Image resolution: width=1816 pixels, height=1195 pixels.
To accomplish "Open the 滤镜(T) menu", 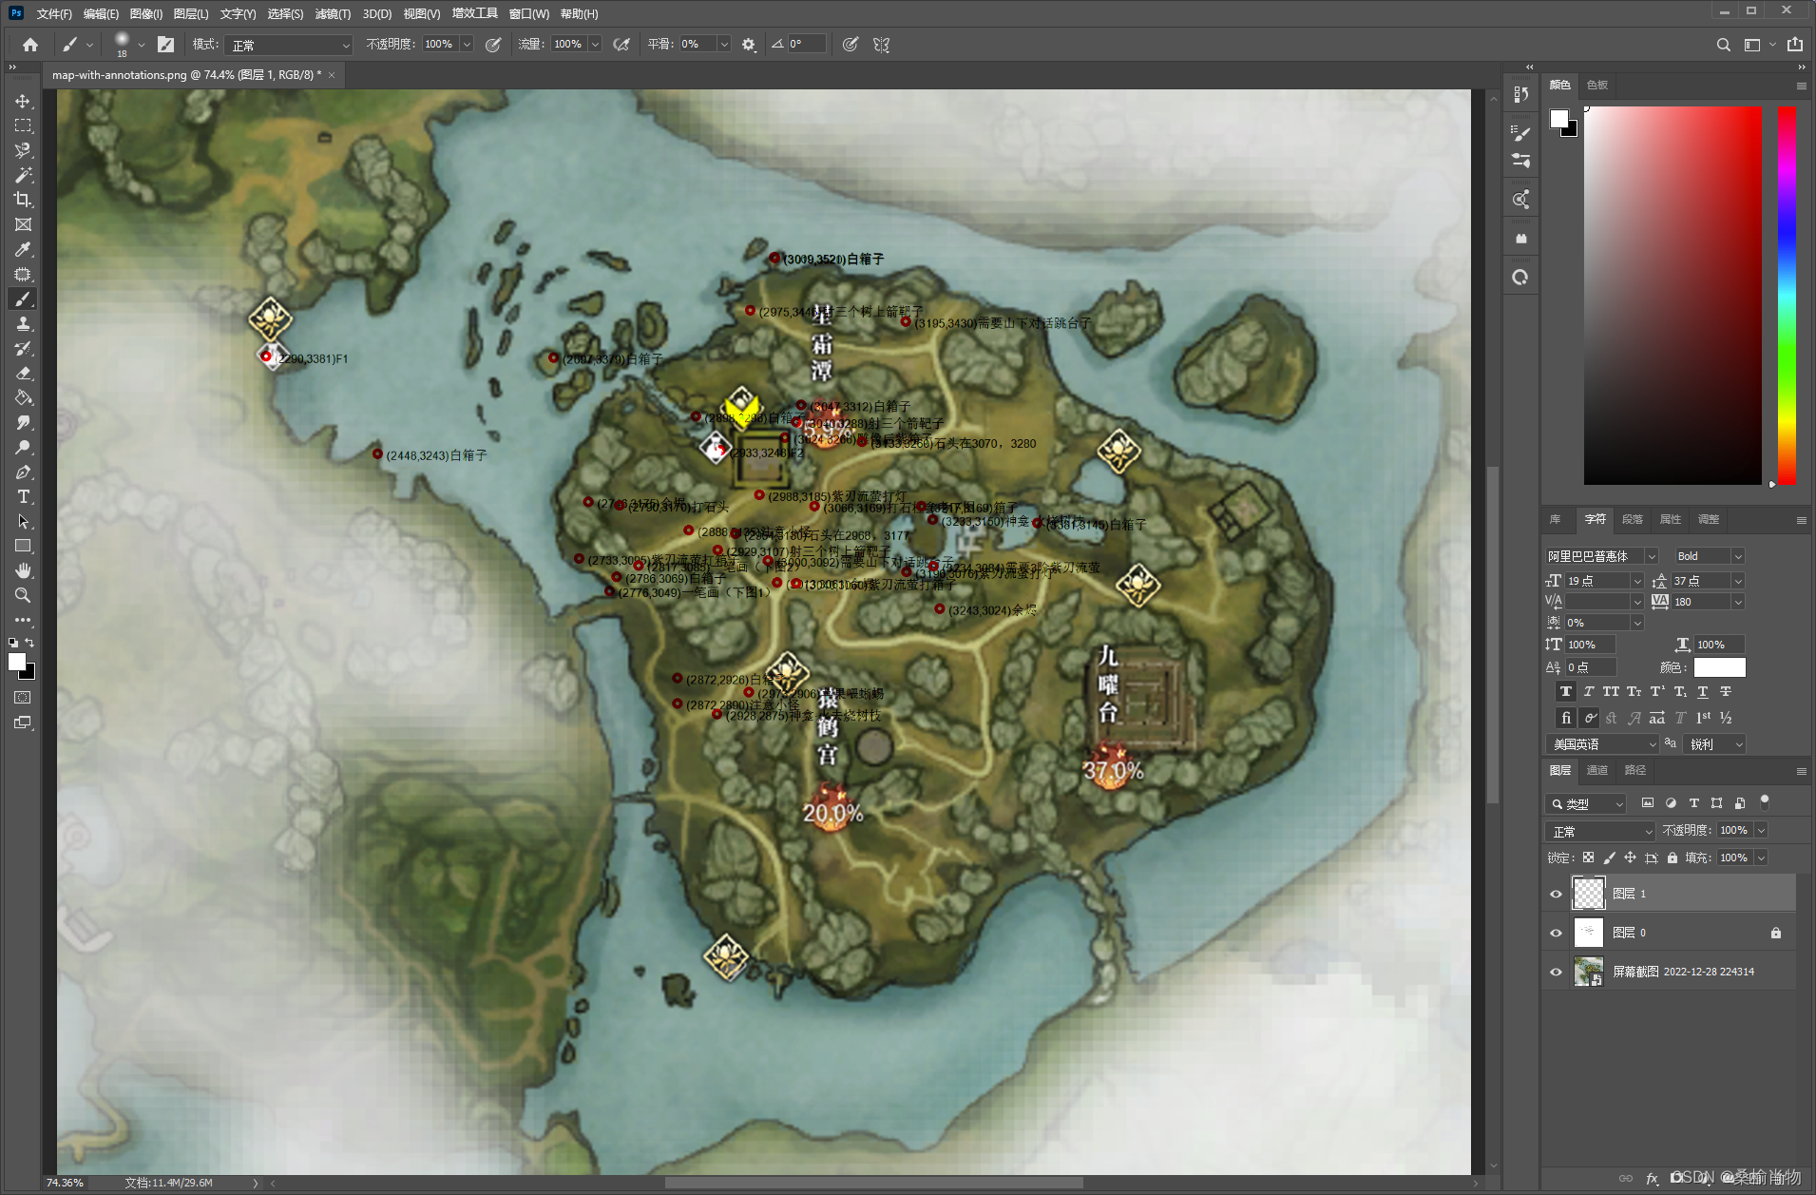I will pyautogui.click(x=333, y=13).
